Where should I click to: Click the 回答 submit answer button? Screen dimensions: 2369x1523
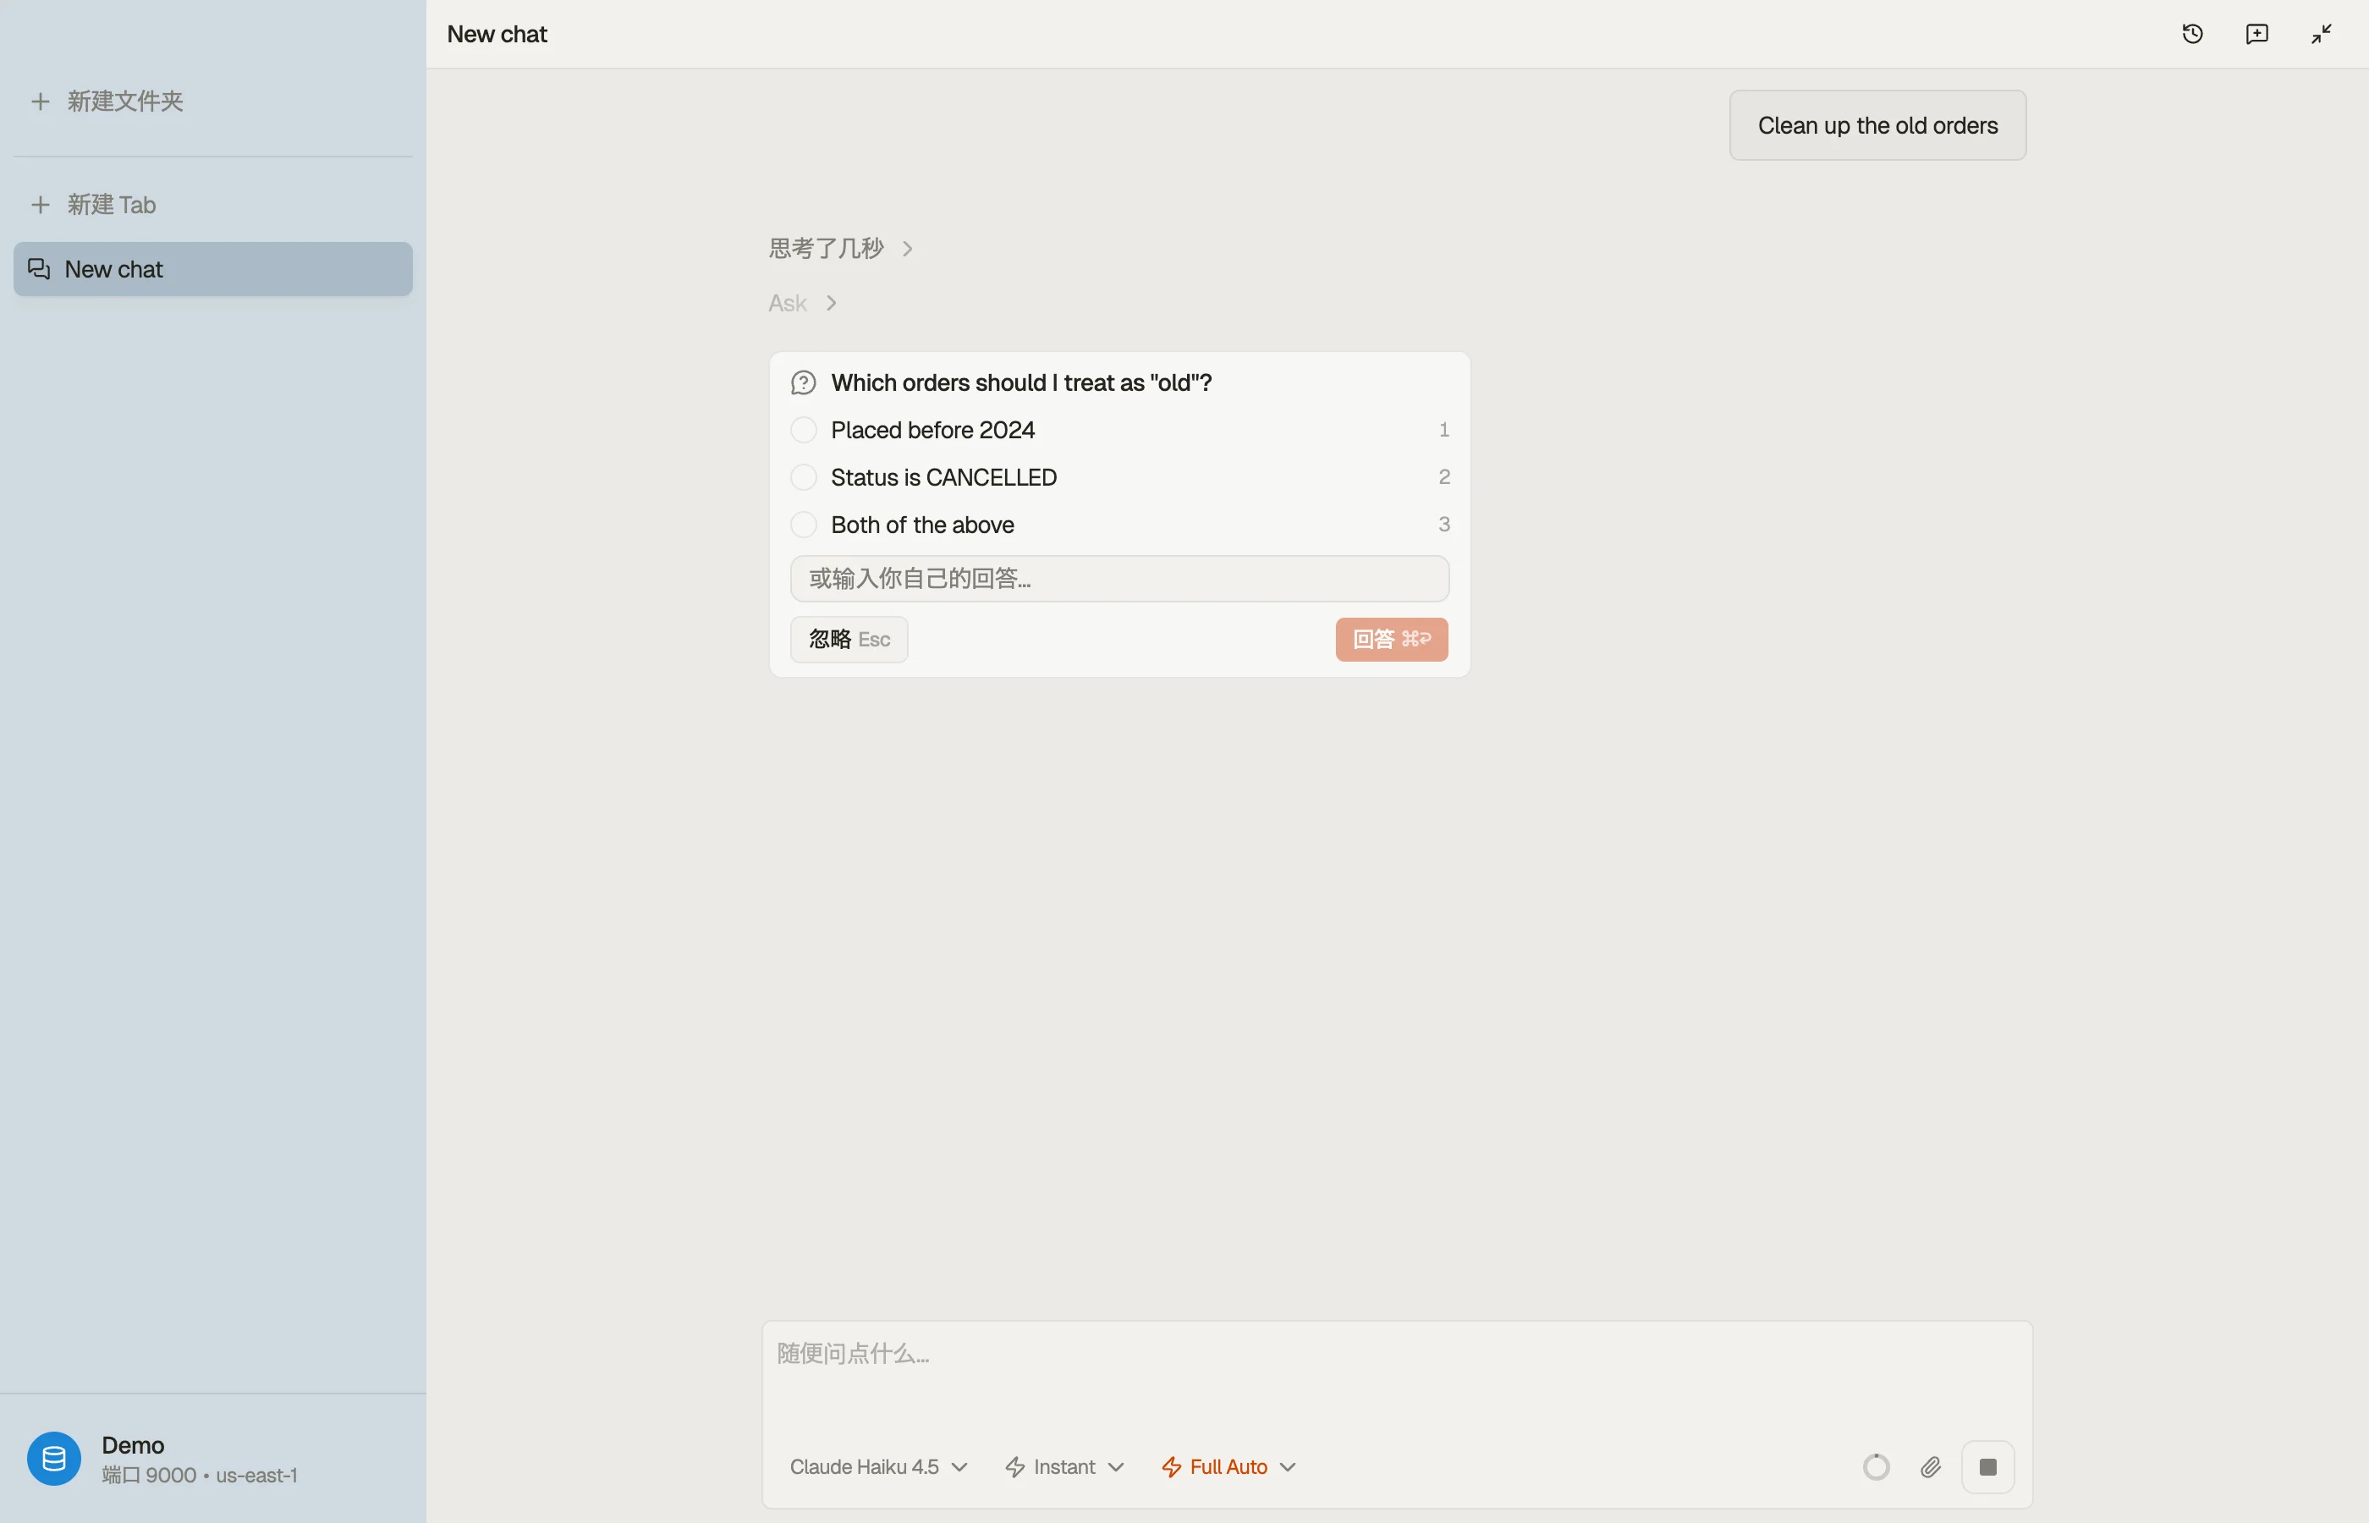tap(1391, 640)
